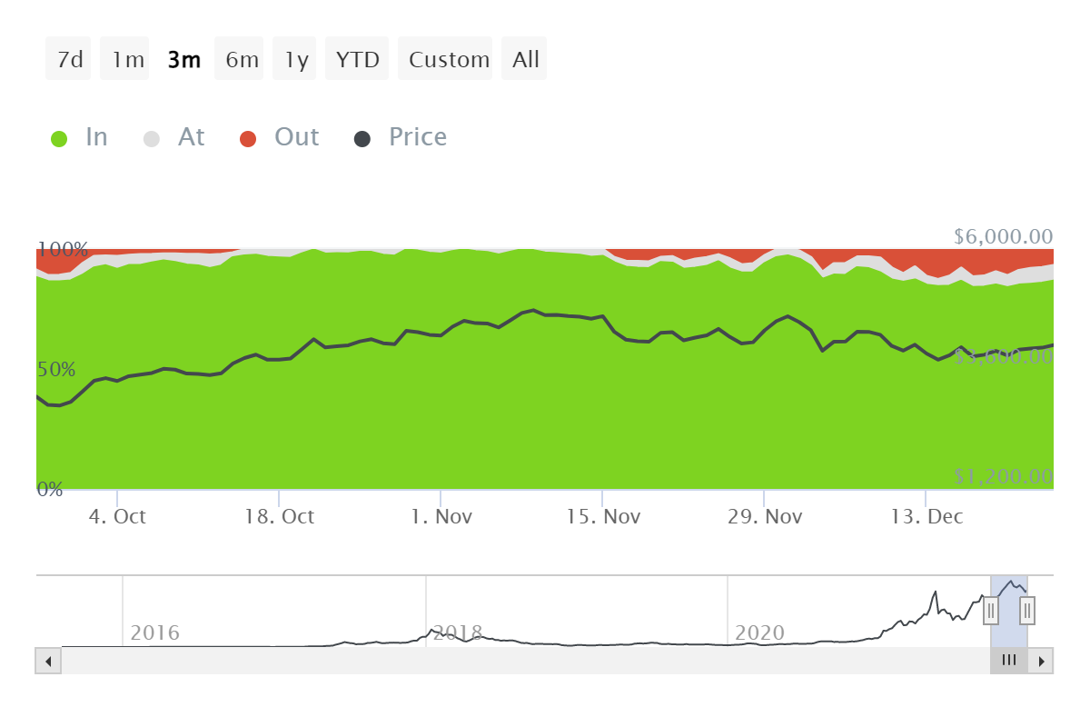The width and height of the screenshot is (1090, 727).
Task: Toggle the gray At series dot
Action: tap(152, 139)
